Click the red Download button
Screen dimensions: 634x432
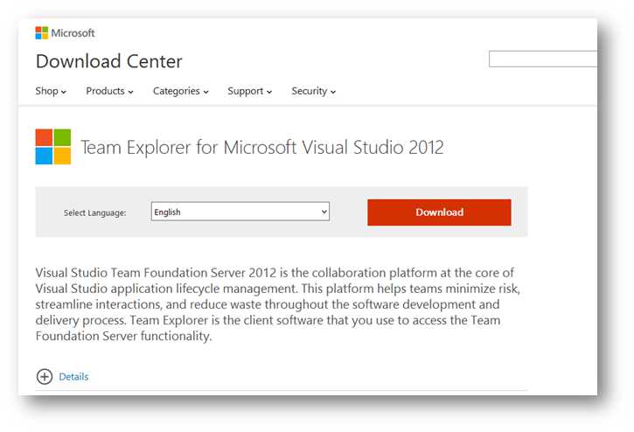click(439, 213)
